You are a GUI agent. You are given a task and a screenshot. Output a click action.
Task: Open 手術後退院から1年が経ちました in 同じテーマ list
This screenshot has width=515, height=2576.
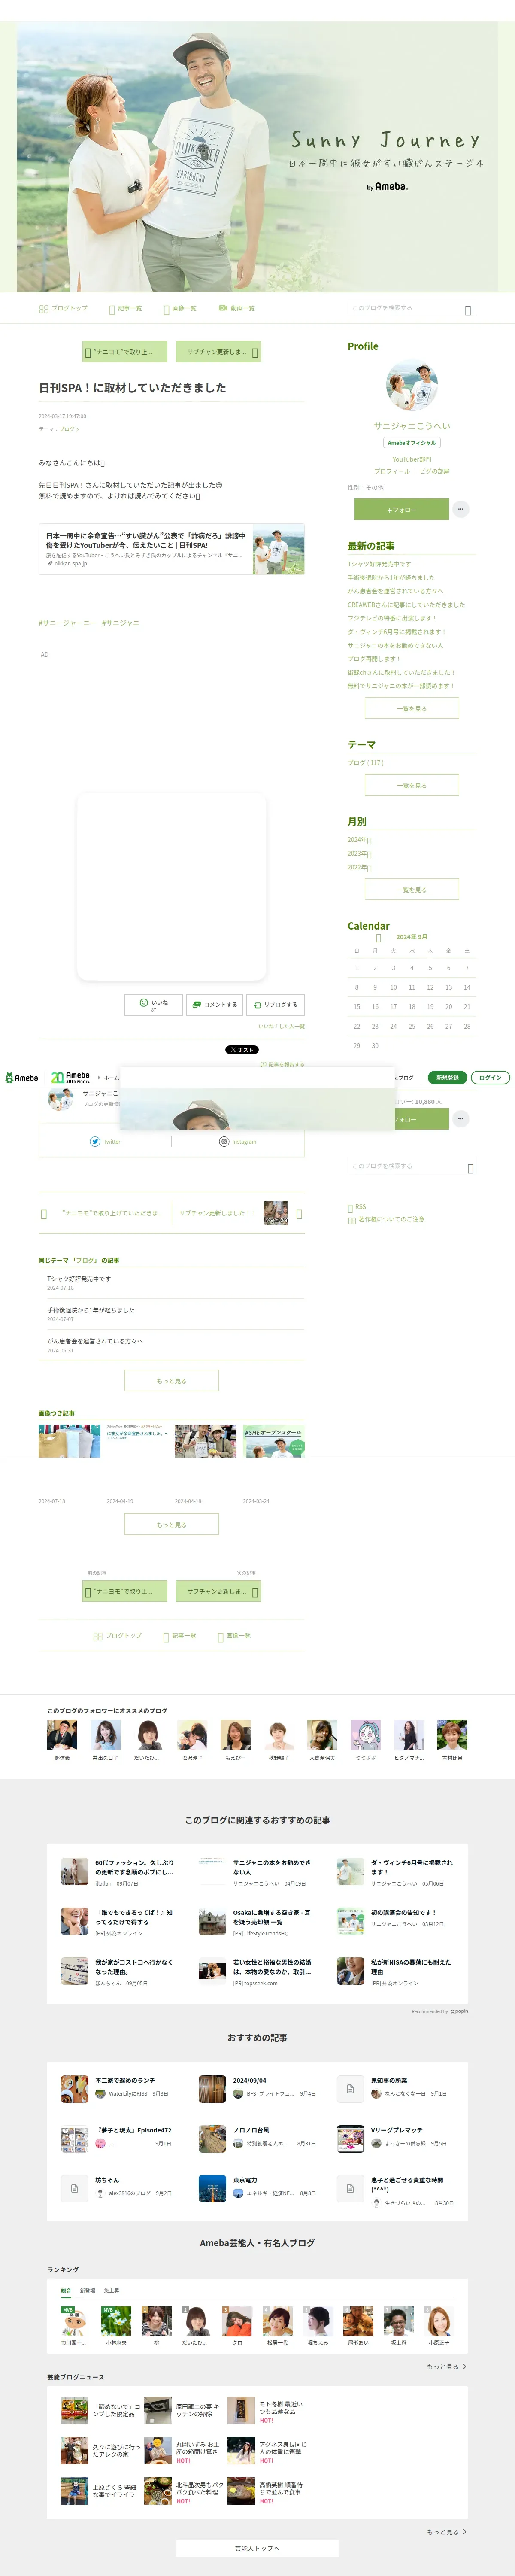click(90, 1310)
